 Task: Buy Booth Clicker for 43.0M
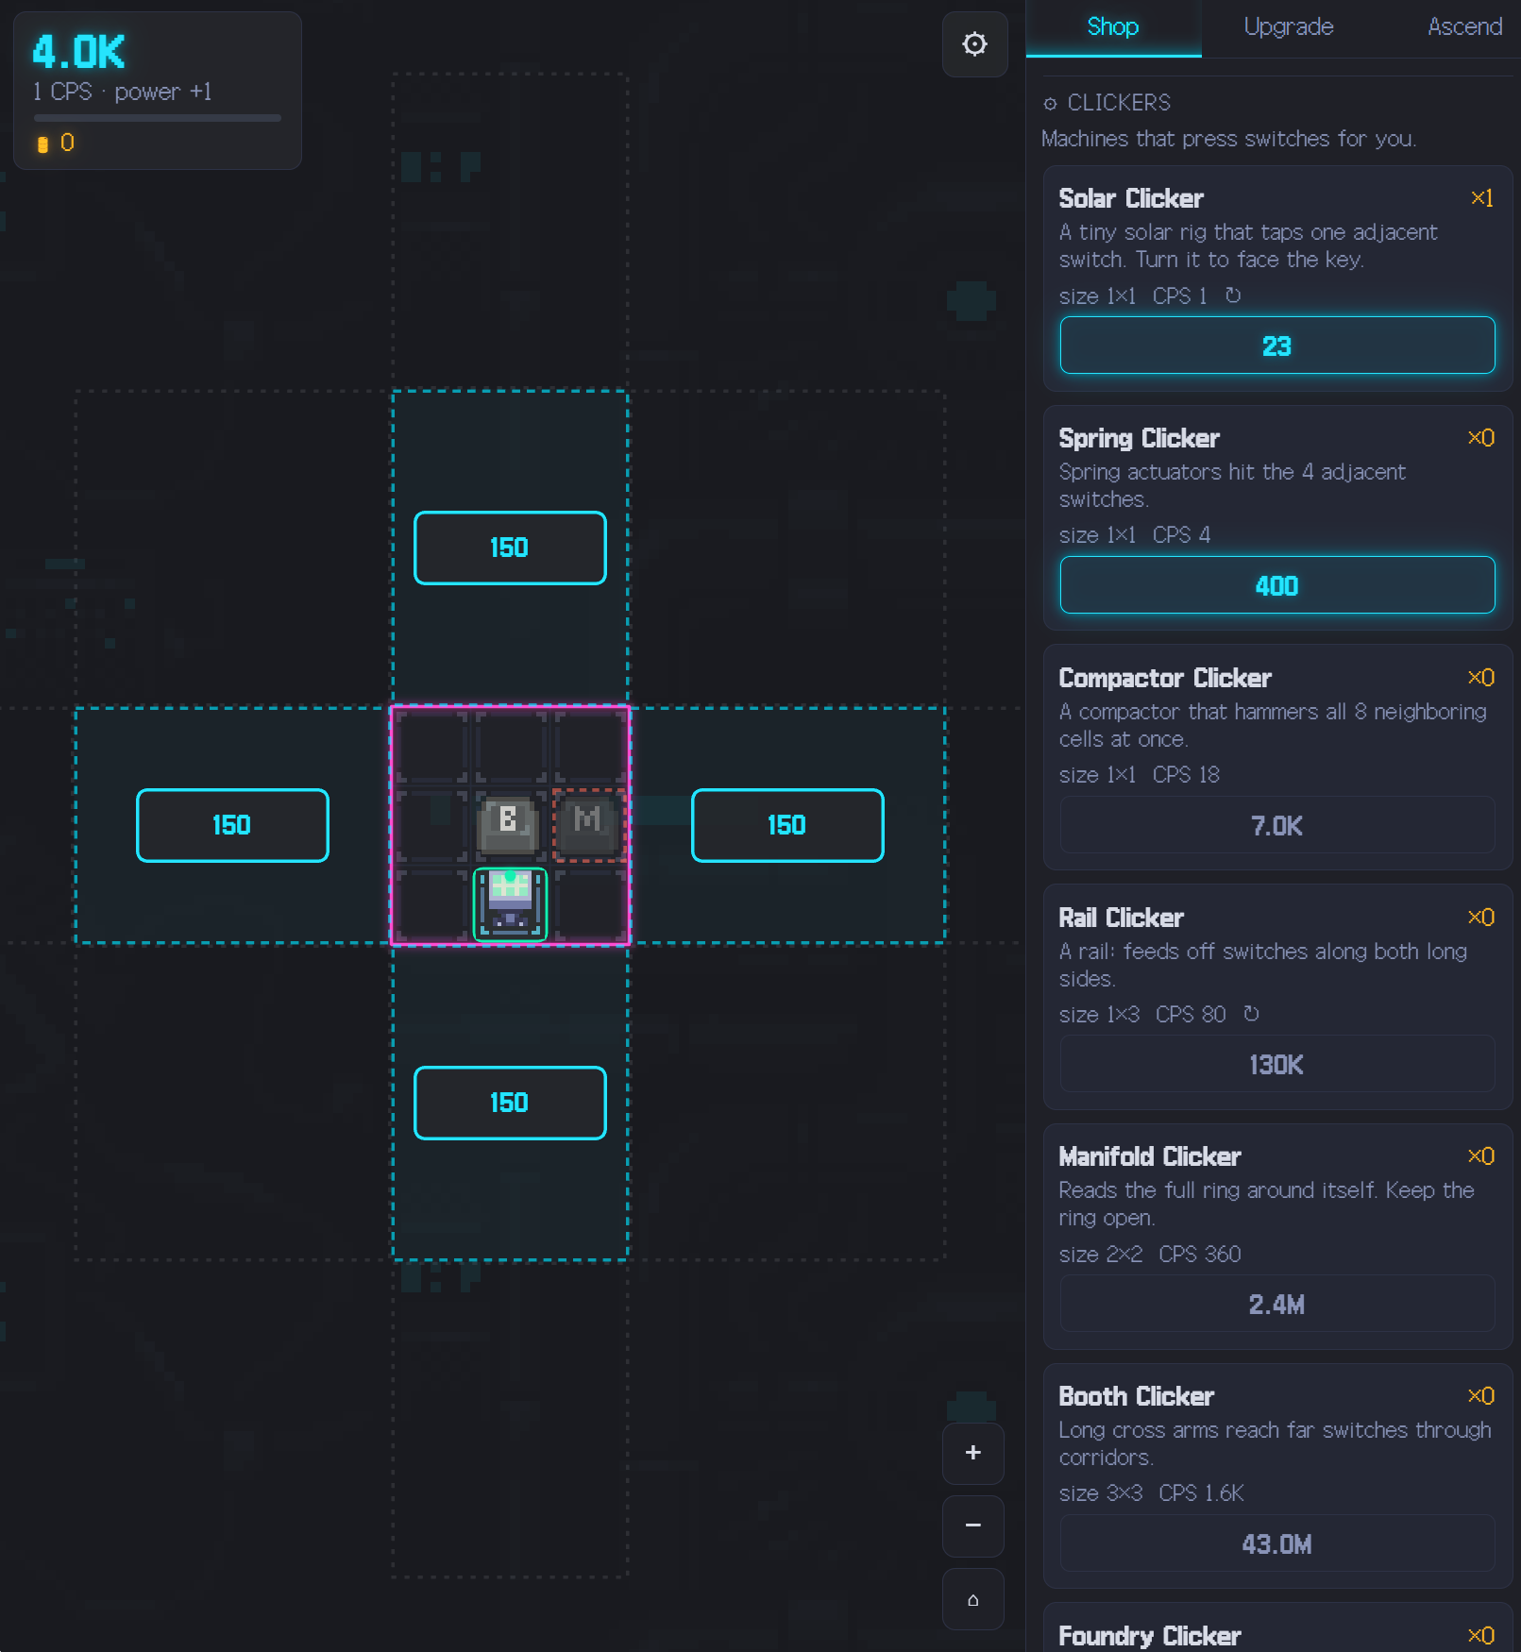1276,1543
